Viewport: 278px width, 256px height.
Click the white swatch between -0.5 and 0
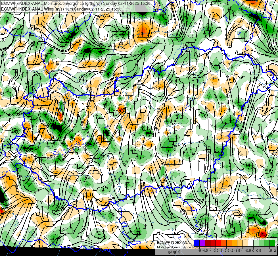coord(251,243)
